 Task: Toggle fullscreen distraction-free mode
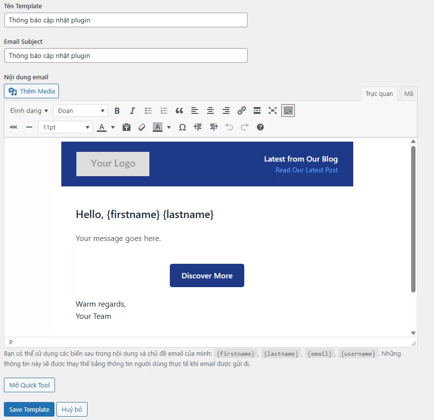coord(272,111)
